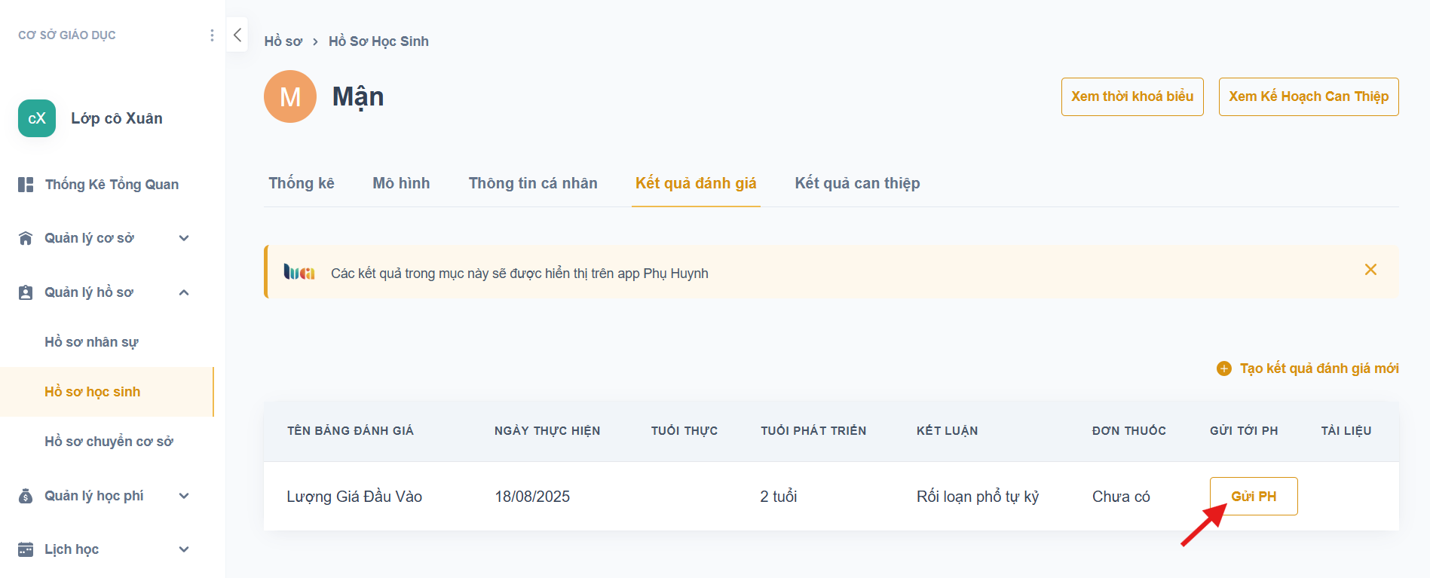Viewport: 1430px width, 578px height.
Task: Open the Kết quả can thiệp tab
Action: [857, 183]
